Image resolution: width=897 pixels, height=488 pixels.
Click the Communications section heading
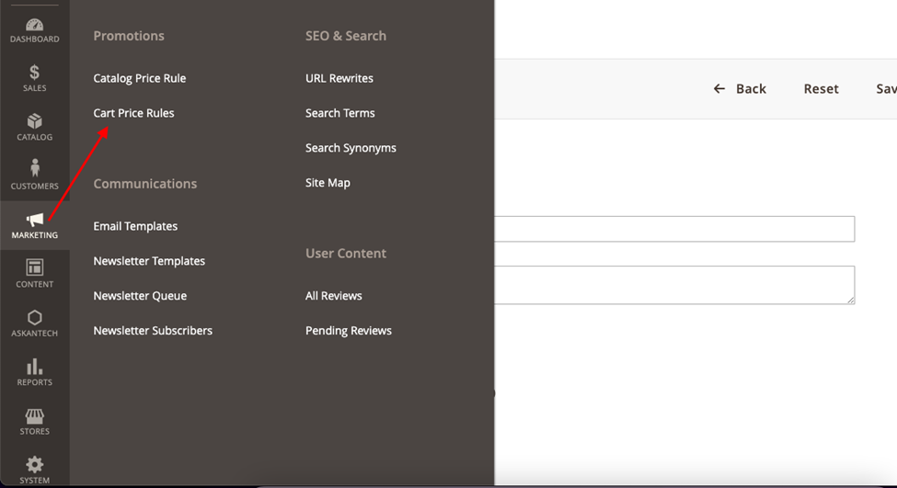pyautogui.click(x=145, y=184)
